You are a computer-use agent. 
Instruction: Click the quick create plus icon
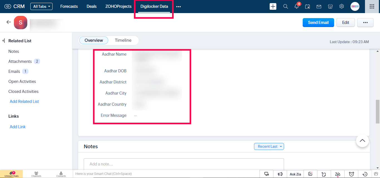pos(273,6)
